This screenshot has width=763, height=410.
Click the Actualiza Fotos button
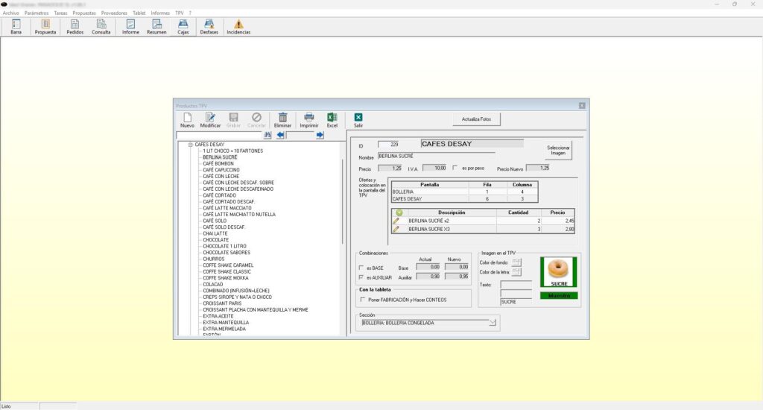pos(476,119)
